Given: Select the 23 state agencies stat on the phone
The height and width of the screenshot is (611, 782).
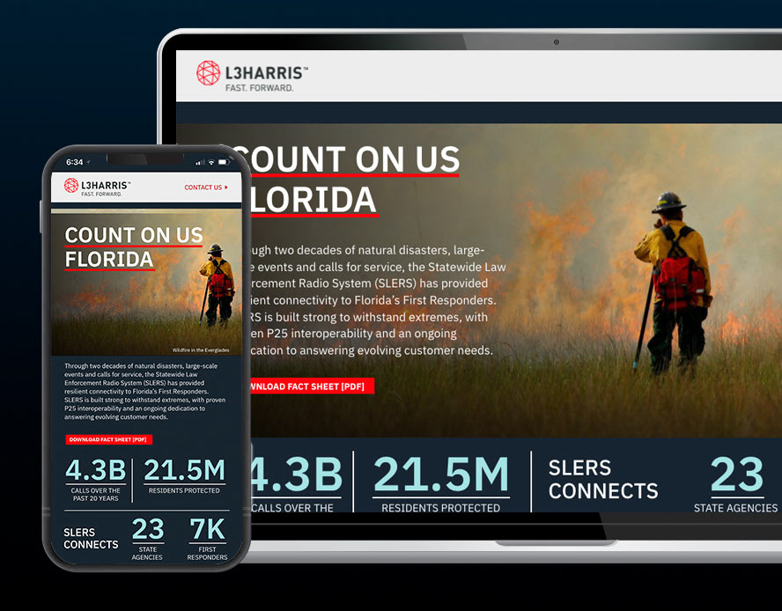Looking at the screenshot, I should (x=148, y=539).
